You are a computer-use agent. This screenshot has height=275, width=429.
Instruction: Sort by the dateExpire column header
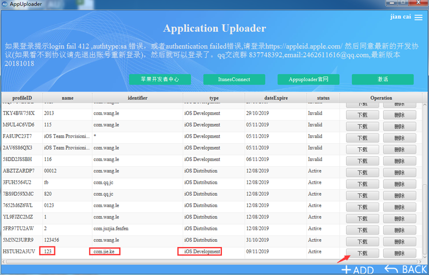(276, 98)
